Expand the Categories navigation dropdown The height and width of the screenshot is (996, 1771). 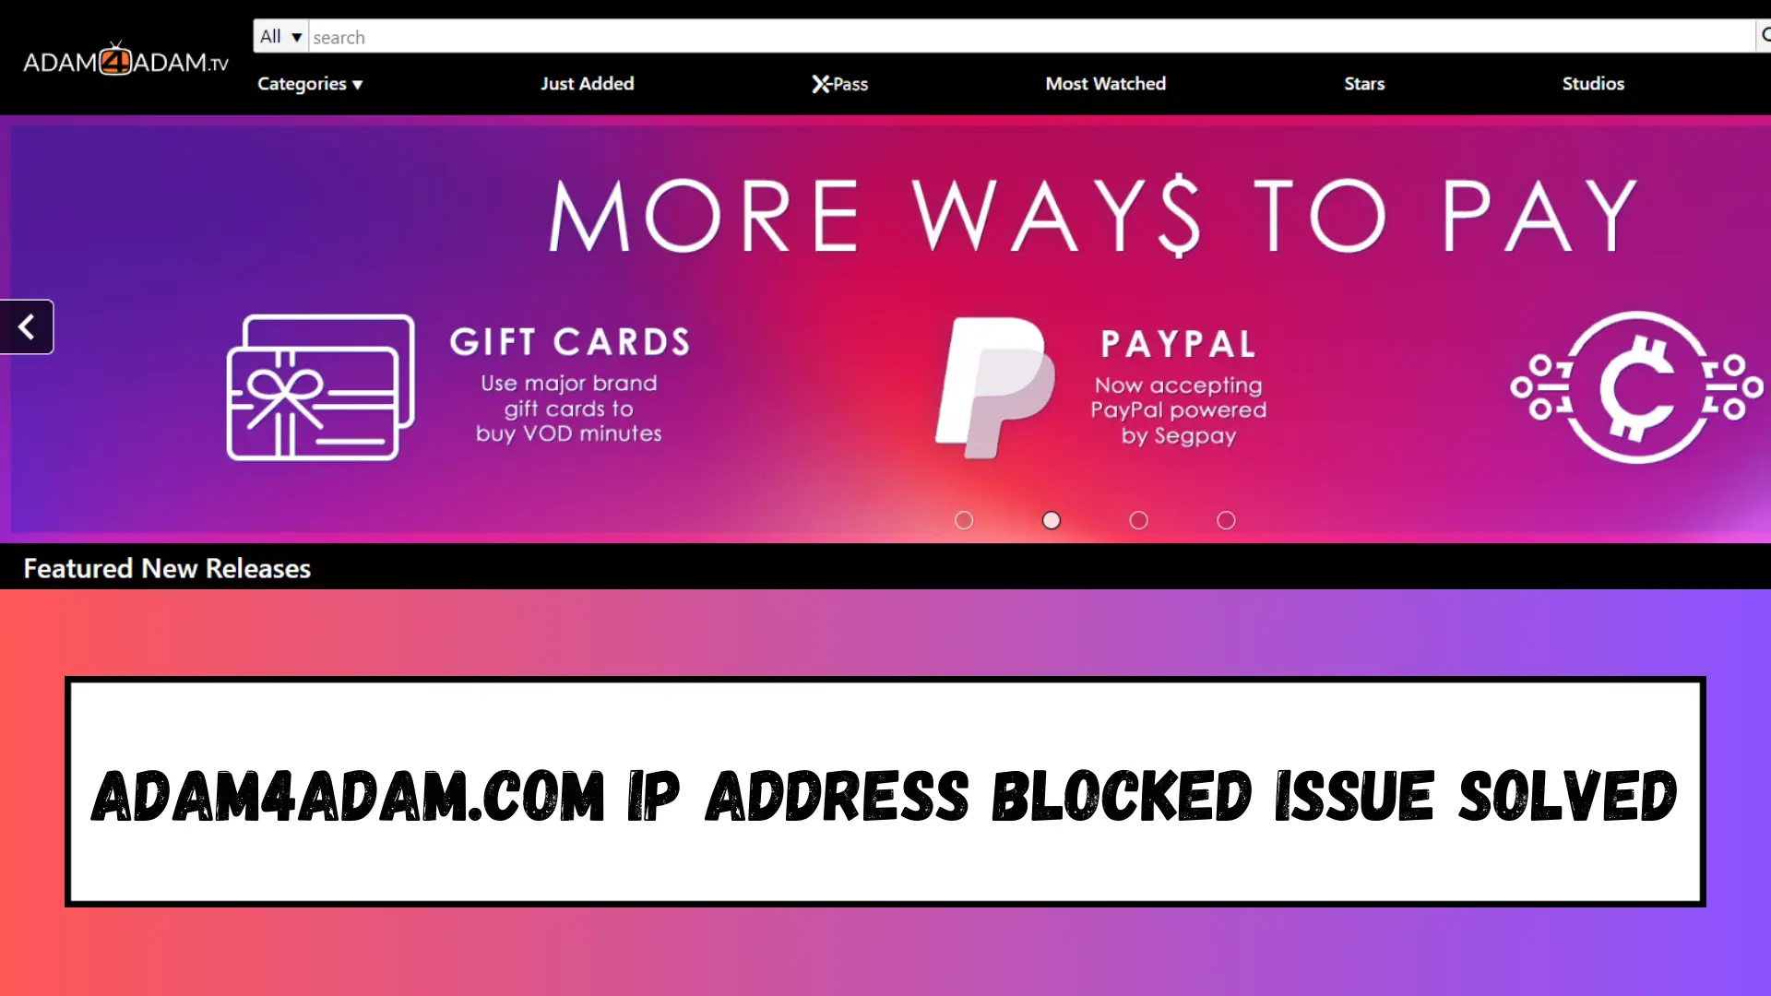pyautogui.click(x=309, y=83)
